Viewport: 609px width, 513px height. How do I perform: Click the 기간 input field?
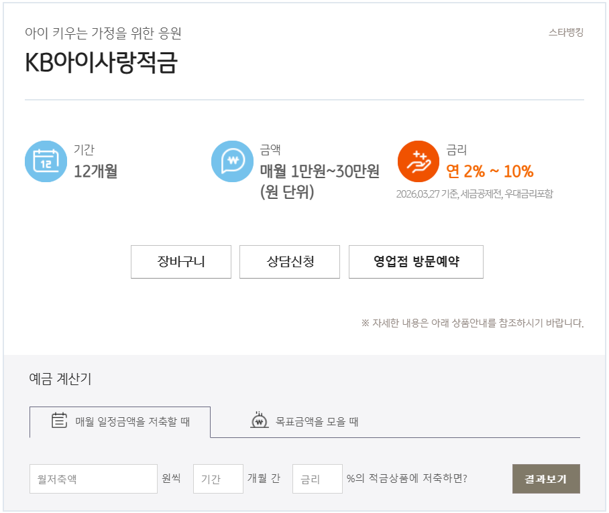pos(218,479)
